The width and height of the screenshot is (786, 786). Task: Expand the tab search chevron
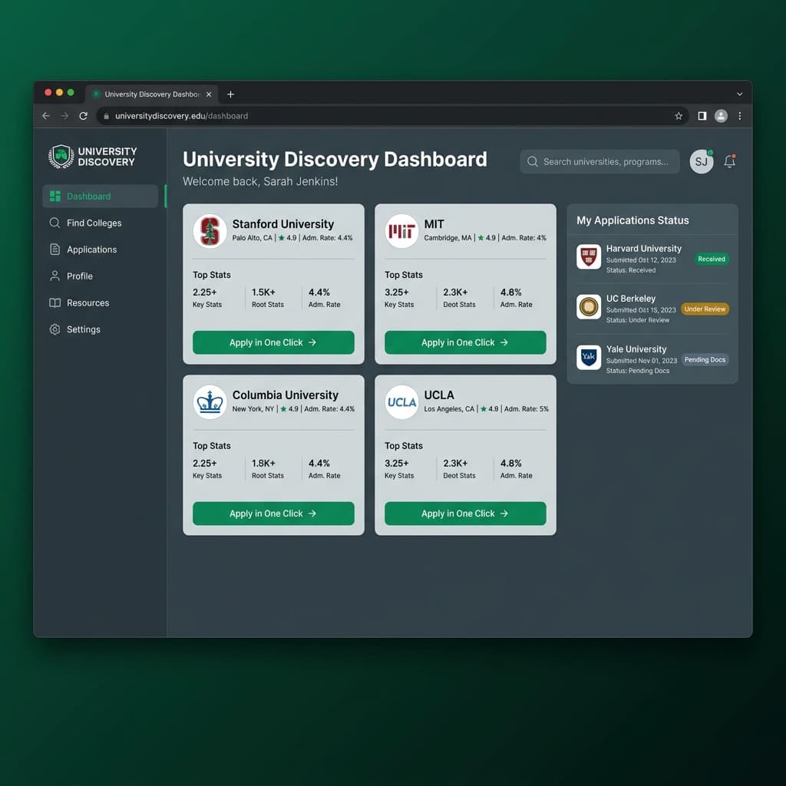[739, 94]
